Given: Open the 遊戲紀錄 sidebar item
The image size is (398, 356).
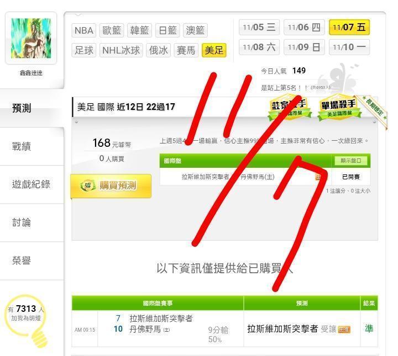Looking at the screenshot, I should (x=32, y=184).
